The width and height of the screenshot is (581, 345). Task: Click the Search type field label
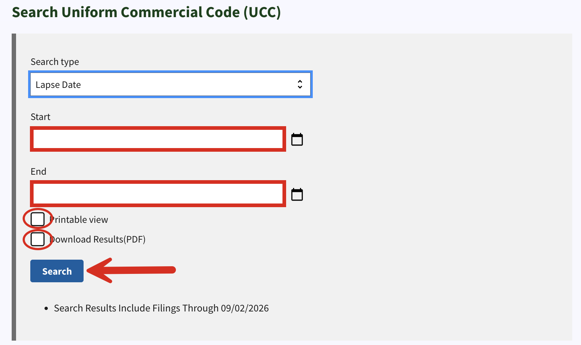(x=55, y=62)
